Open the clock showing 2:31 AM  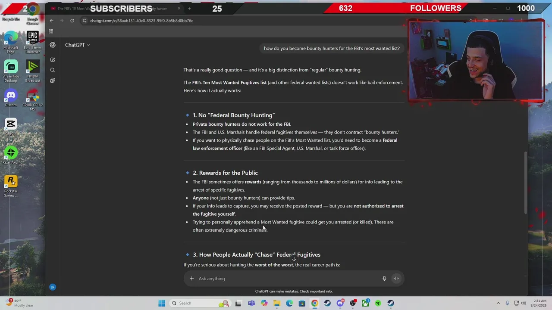(x=539, y=303)
